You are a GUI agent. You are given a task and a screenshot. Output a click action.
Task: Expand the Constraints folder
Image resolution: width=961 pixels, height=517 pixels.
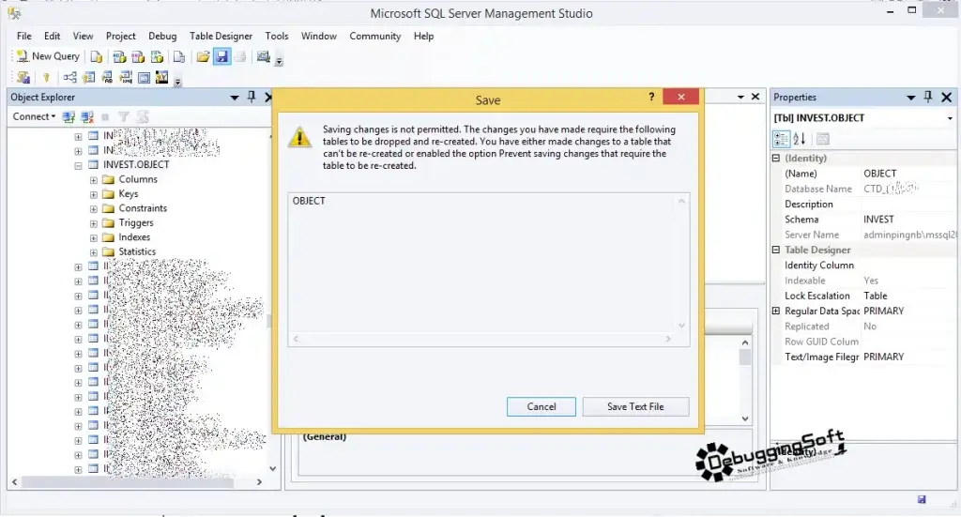(x=93, y=209)
